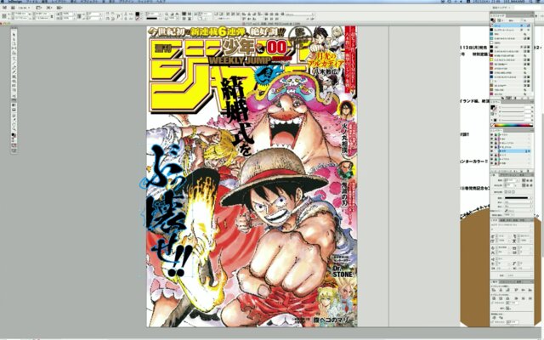The image size is (544, 340).
Task: Click the stroke weight field in Stroke panel
Action: click(x=511, y=180)
